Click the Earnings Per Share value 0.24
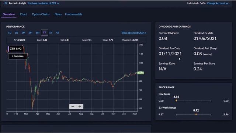The width and height of the screenshot is (236, 133). pyautogui.click(x=198, y=69)
